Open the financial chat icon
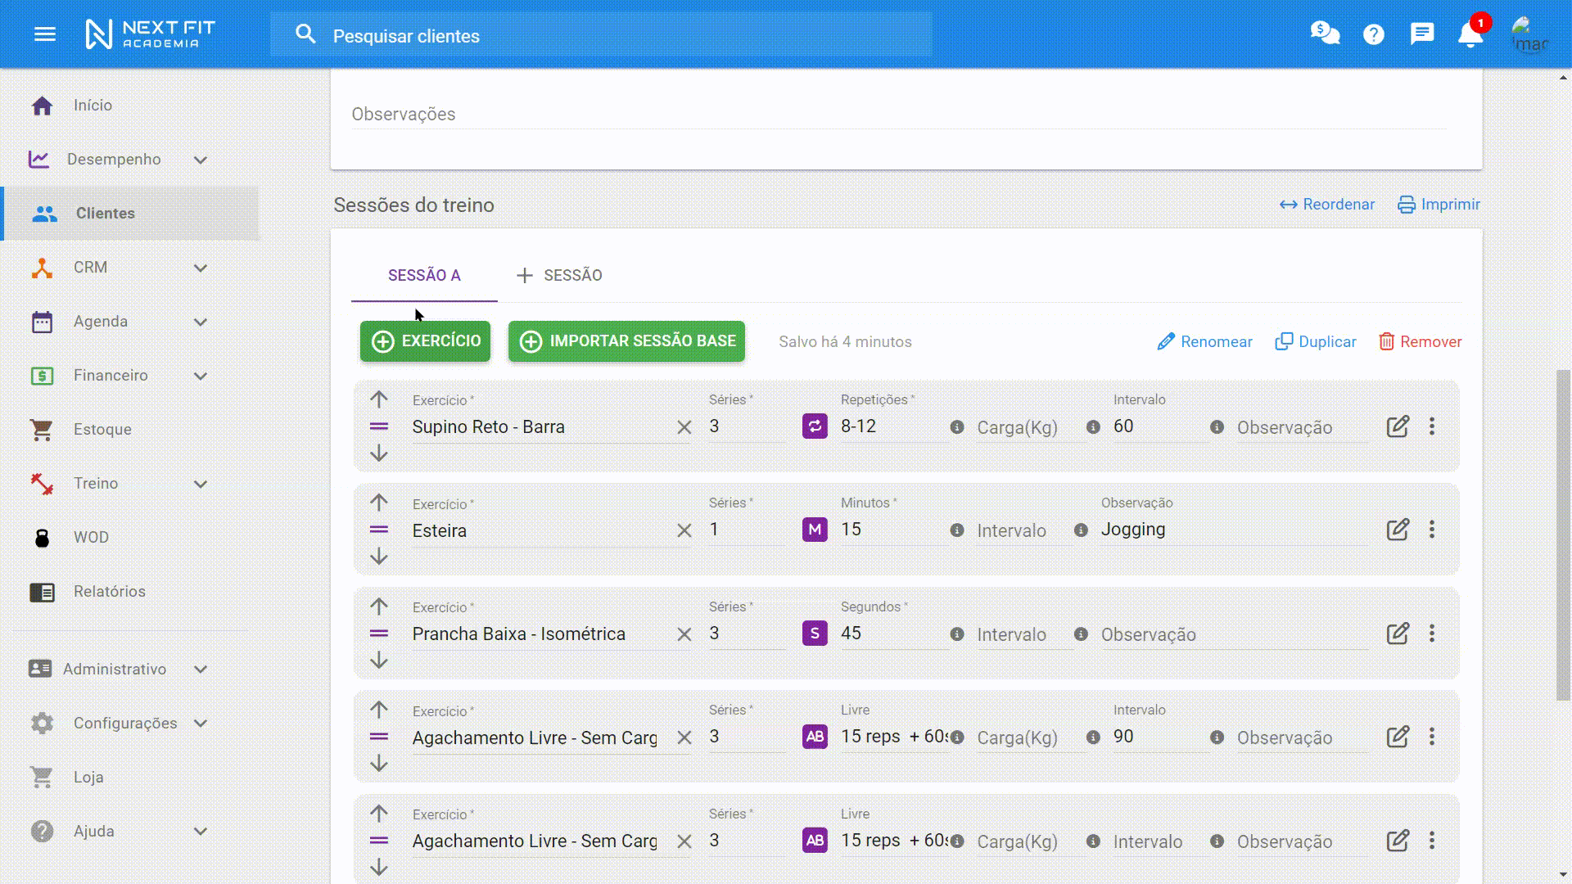The height and width of the screenshot is (884, 1572). [1324, 34]
